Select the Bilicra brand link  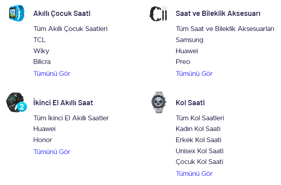click(x=42, y=62)
